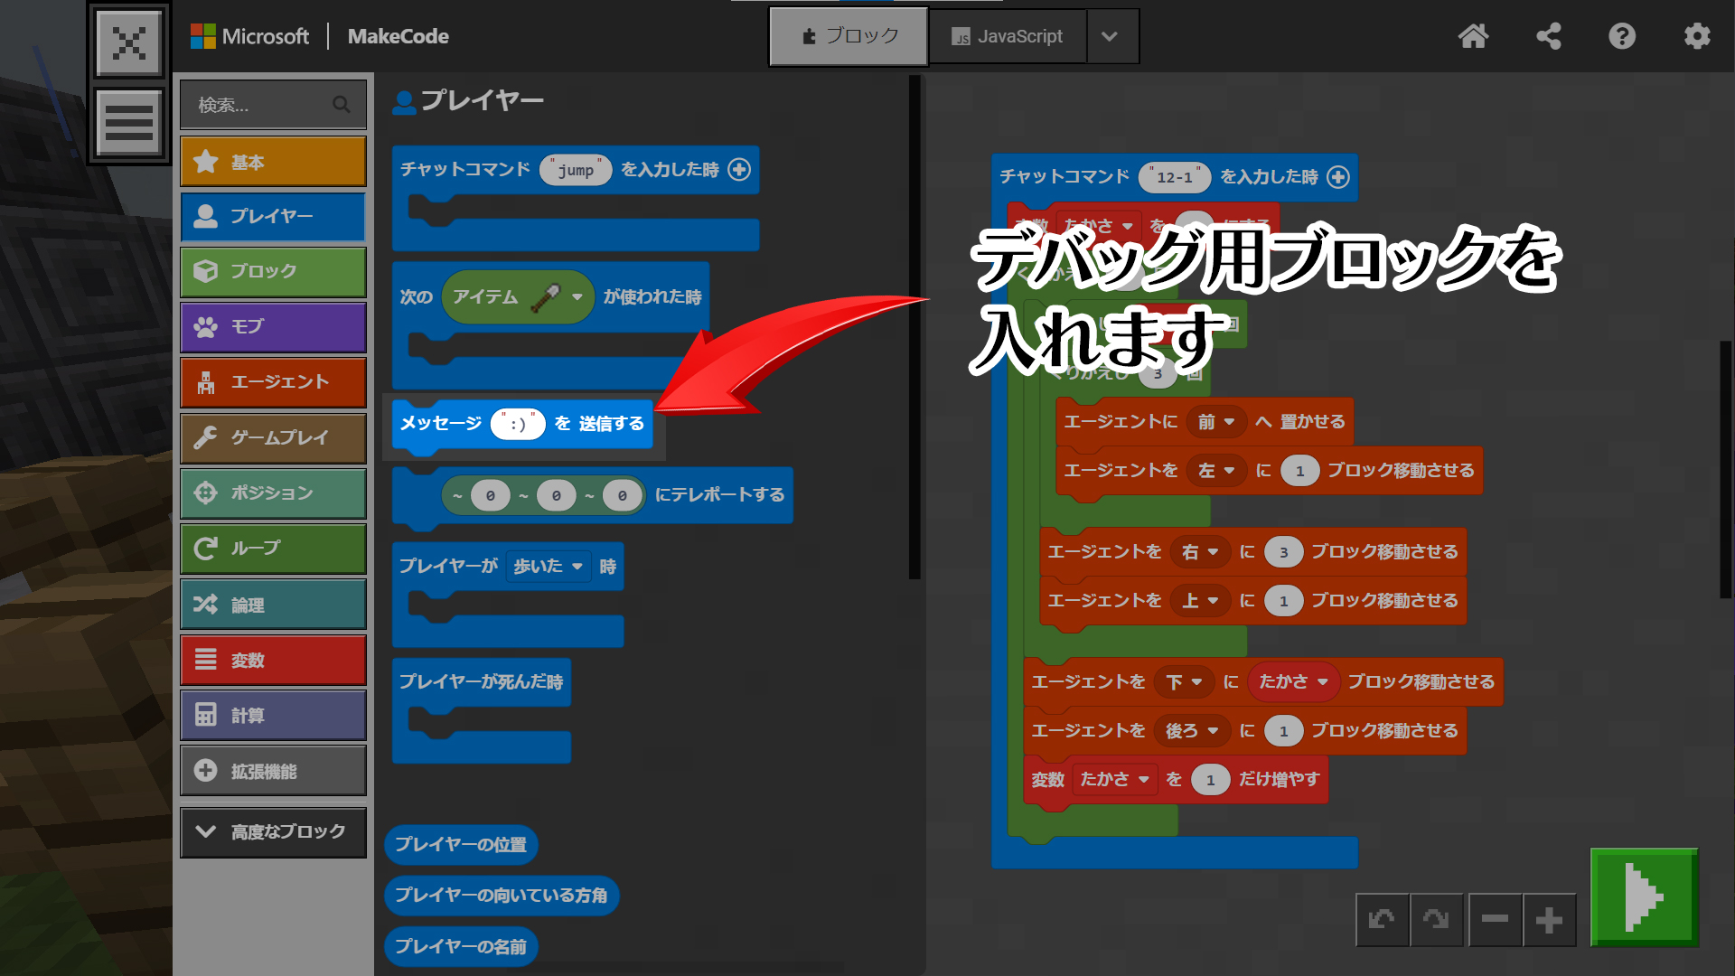Screen dimensions: 1735x976
Task: Expand the language dropdown next to JavaScript
Action: click(1111, 36)
